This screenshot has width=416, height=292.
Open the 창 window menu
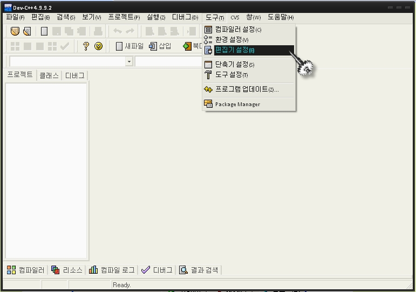pyautogui.click(x=254, y=17)
